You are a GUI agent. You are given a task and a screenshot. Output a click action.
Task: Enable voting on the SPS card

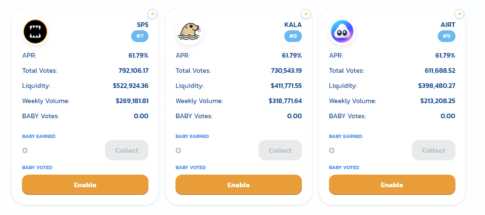click(x=85, y=185)
